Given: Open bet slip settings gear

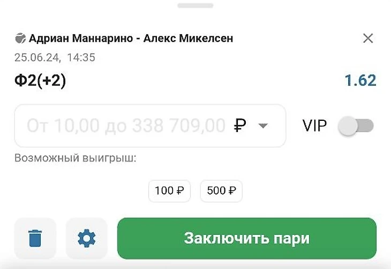Looking at the screenshot, I should pos(86,238).
